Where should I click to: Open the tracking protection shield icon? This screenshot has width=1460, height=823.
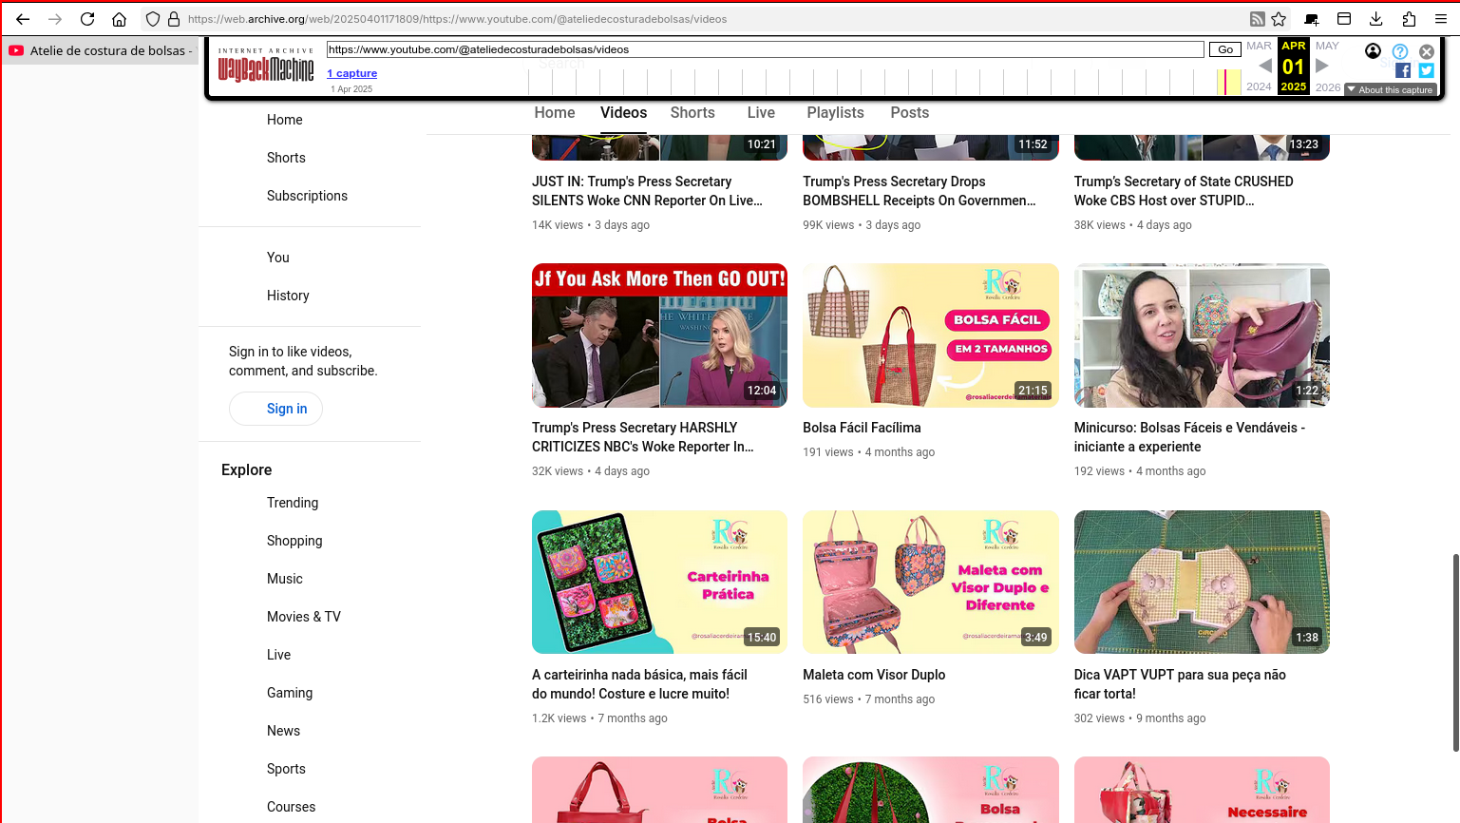(152, 19)
